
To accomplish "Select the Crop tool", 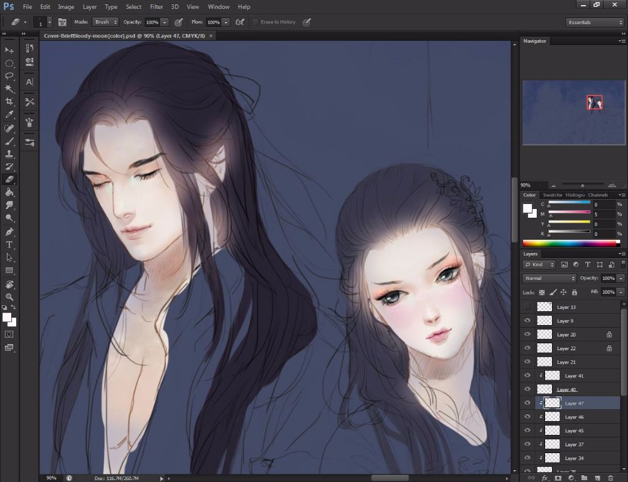I will click(x=9, y=102).
